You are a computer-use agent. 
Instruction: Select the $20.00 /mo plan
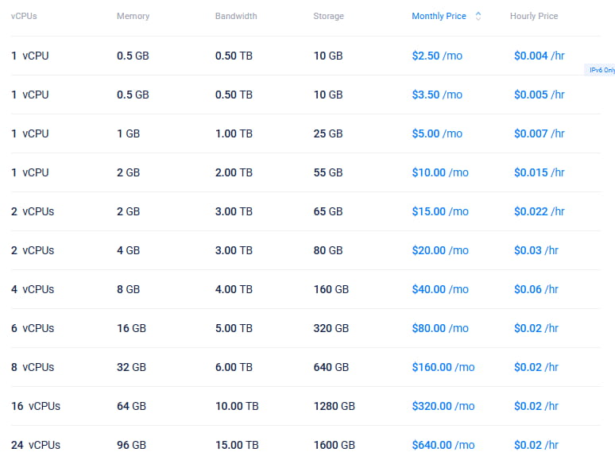pos(440,250)
